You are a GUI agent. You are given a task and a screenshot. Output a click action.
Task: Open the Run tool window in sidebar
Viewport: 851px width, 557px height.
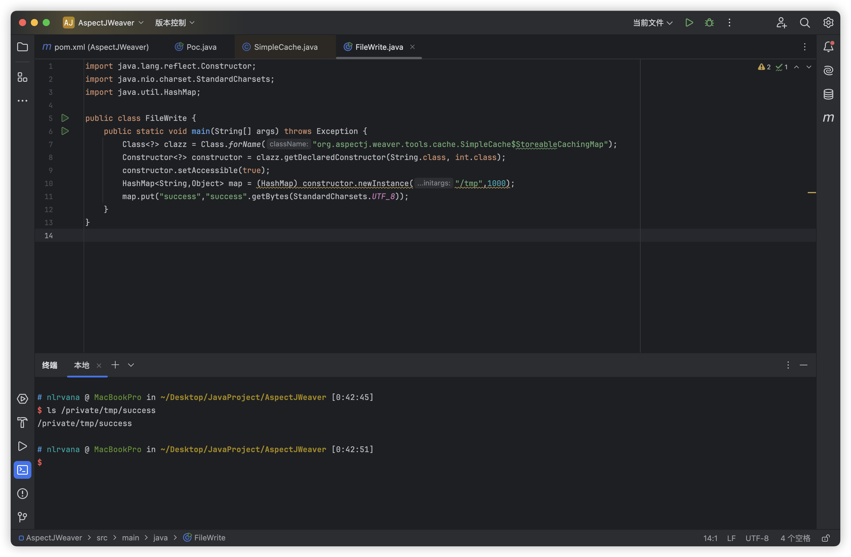point(22,446)
